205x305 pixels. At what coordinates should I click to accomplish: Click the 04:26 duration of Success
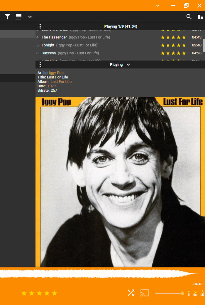[197, 53]
